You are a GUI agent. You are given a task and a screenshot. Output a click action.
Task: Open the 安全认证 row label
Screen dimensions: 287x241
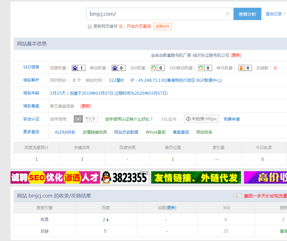coord(31,119)
